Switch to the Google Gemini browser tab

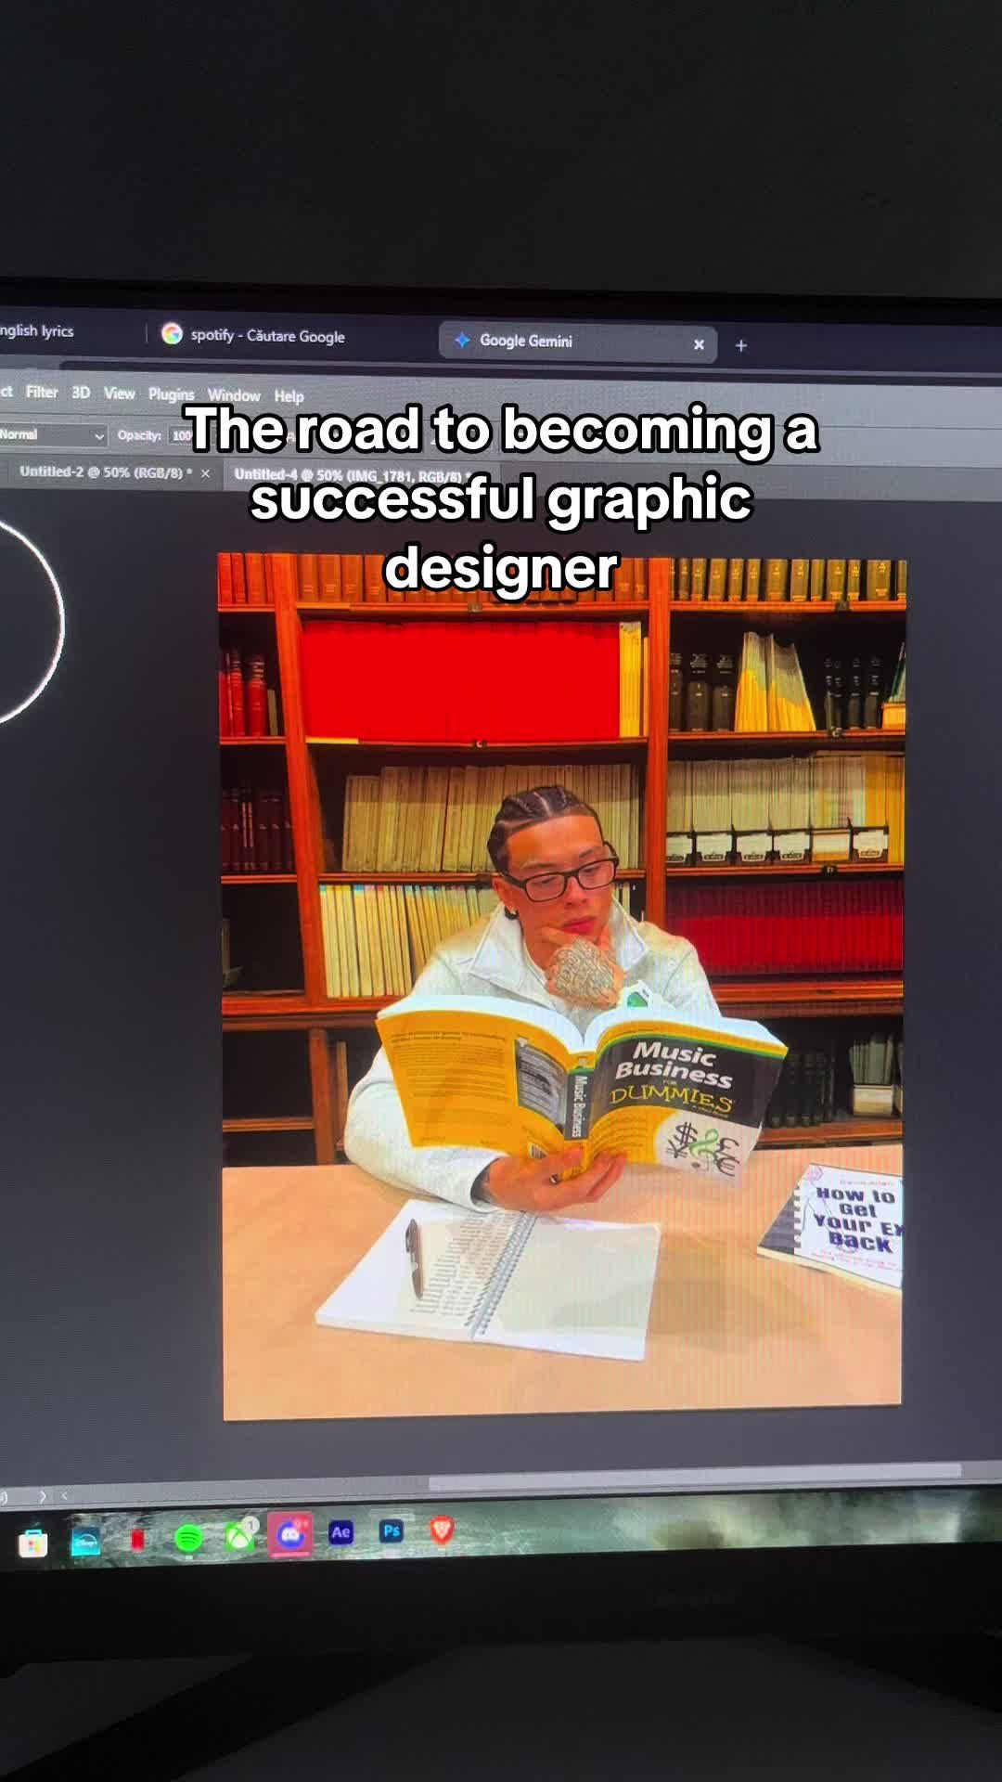point(577,342)
